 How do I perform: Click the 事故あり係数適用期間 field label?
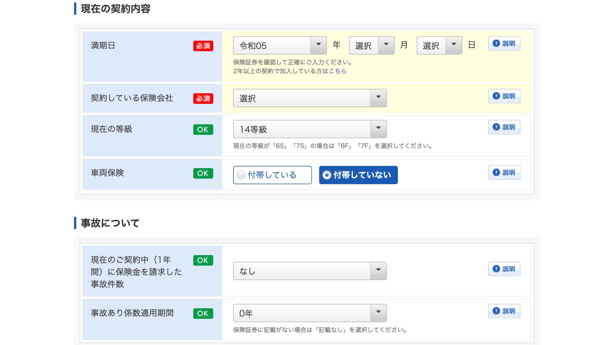(132, 313)
